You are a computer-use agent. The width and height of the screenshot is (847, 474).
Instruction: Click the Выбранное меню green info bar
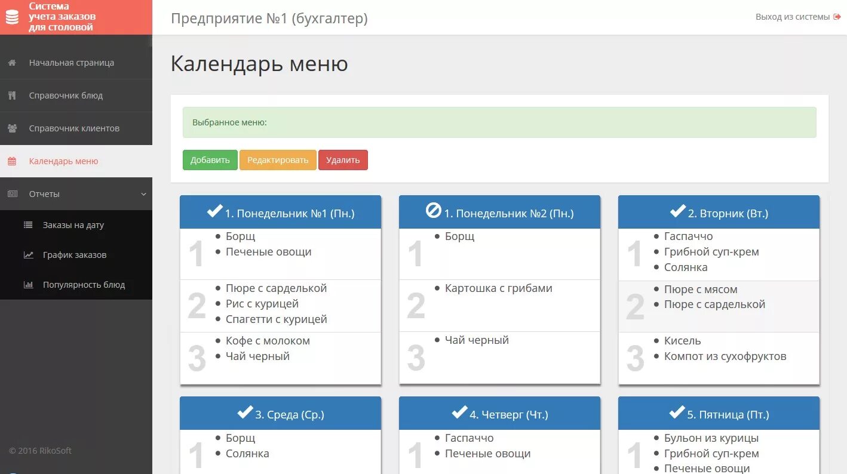click(499, 122)
